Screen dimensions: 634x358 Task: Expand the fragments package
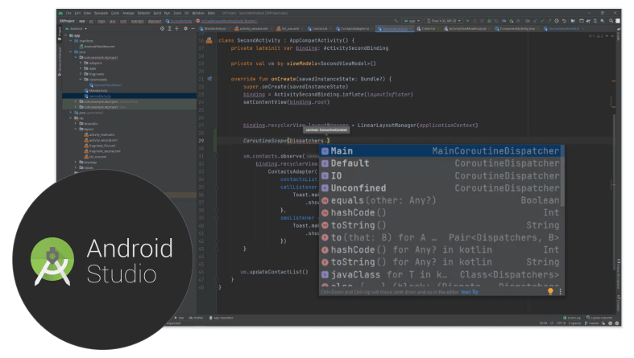[x=81, y=74]
